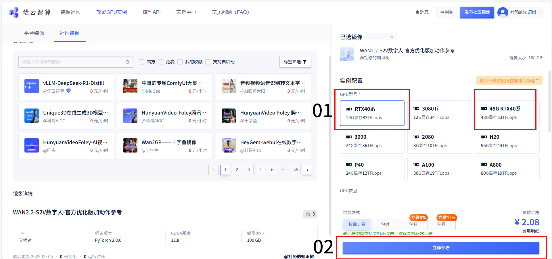The width and height of the screenshot is (552, 259).
Task: Click the right panel vertical scrollbar
Action: (x=549, y=101)
